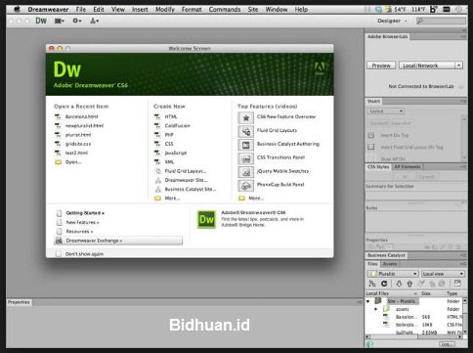Click the Resources link
Screen dimensions: 473x353
point(79,232)
